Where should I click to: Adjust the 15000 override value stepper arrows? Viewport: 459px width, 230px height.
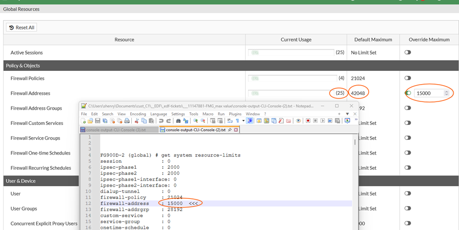coord(447,93)
